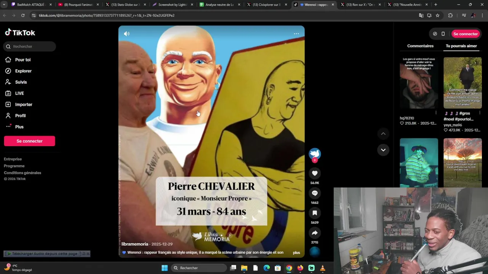
Task: Mute the post sound with speaker icon
Action: (x=127, y=33)
